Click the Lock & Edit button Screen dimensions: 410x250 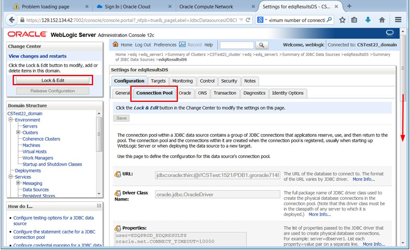click(x=53, y=80)
